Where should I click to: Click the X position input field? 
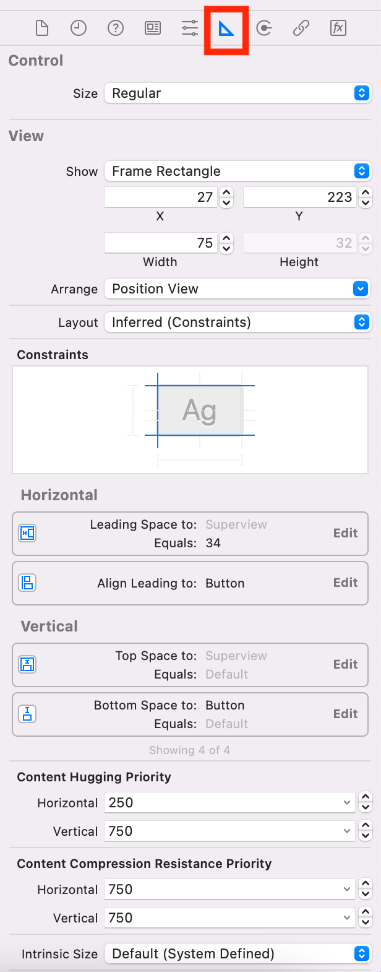(160, 197)
